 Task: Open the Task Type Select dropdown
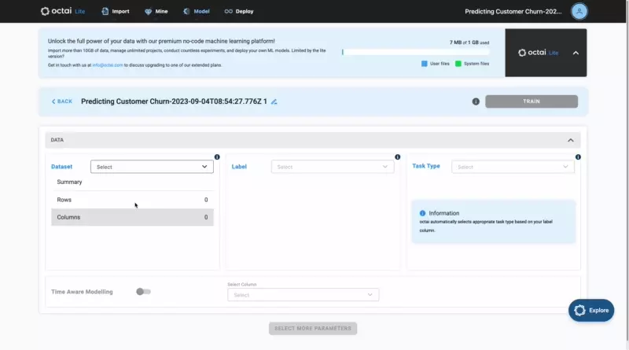click(x=513, y=167)
